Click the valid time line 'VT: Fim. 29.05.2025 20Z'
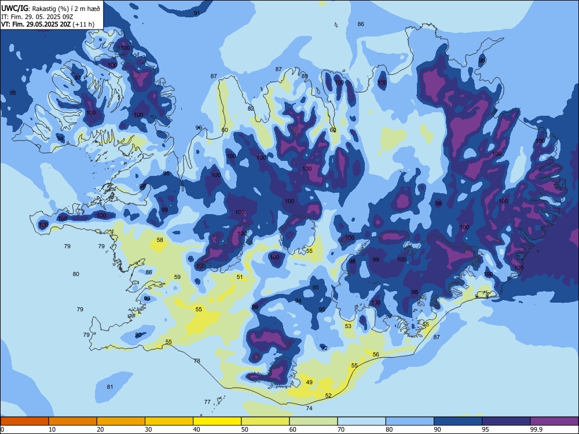Viewport: 579px width, 434px height. click(36, 24)
